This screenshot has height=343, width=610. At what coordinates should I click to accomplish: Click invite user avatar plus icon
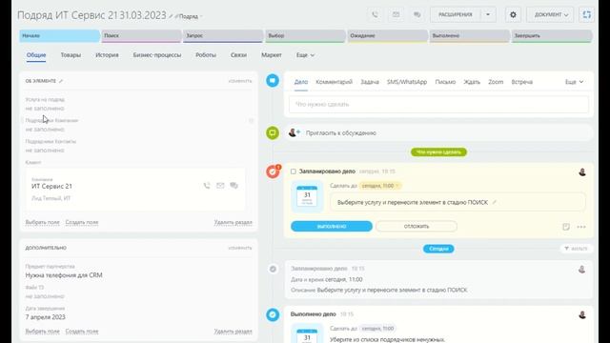coord(295,132)
